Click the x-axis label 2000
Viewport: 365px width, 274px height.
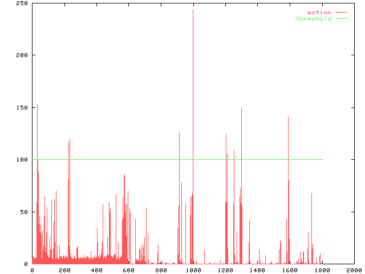coord(354,271)
